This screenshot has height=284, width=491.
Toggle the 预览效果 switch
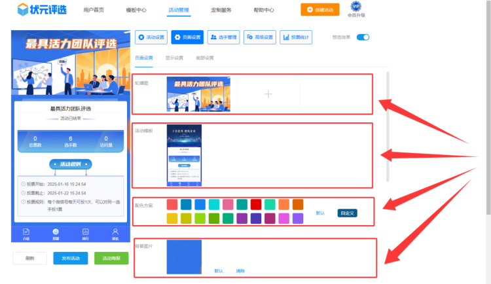tap(363, 37)
